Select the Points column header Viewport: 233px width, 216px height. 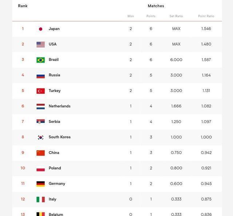coord(151,16)
